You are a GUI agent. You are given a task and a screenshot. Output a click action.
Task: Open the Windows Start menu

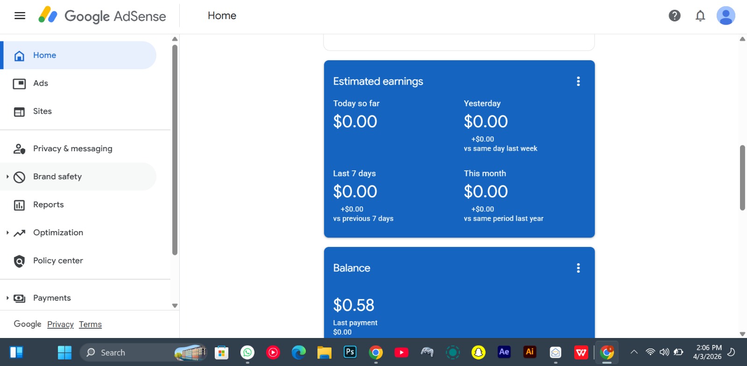pos(64,352)
